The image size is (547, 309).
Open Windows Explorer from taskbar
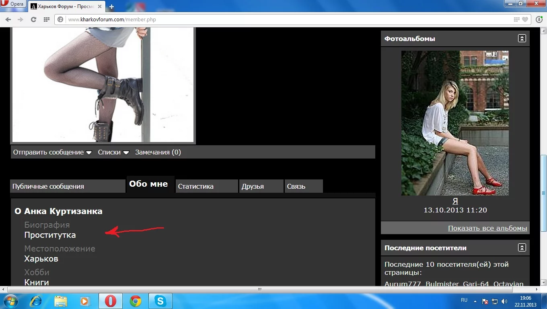61,301
